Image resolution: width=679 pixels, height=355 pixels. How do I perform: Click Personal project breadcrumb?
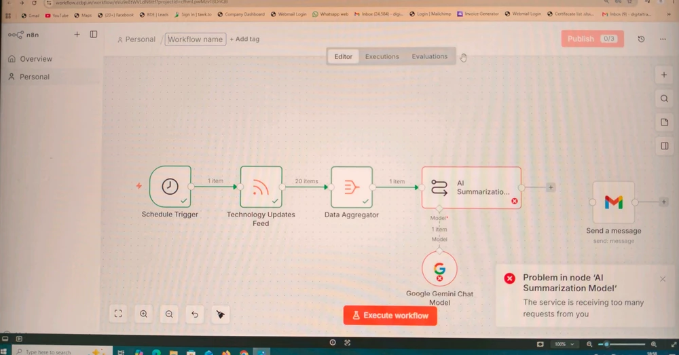tap(136, 39)
